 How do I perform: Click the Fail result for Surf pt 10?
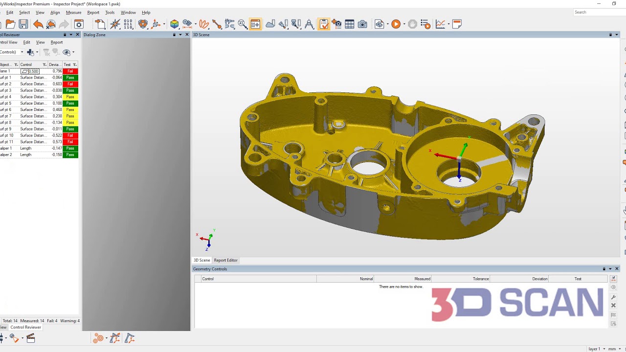70,135
